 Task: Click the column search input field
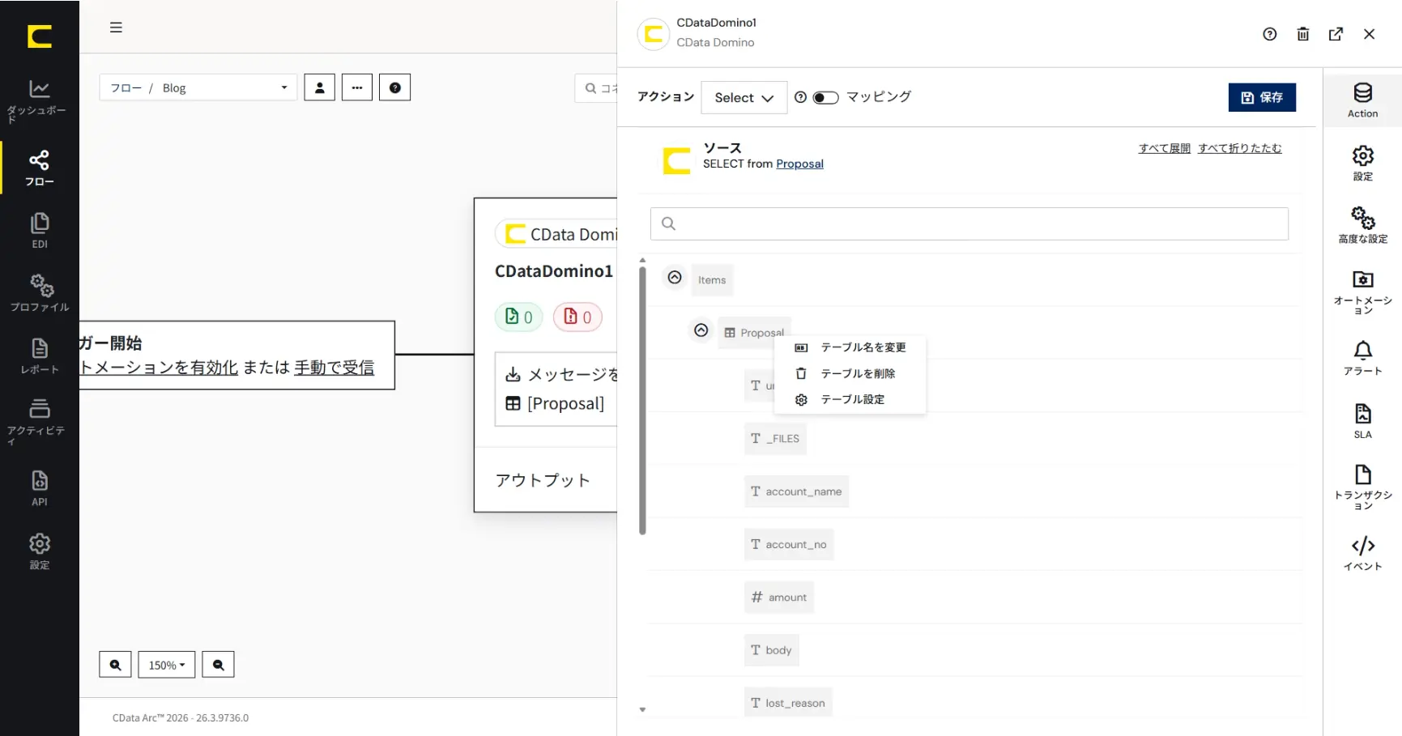(x=969, y=223)
